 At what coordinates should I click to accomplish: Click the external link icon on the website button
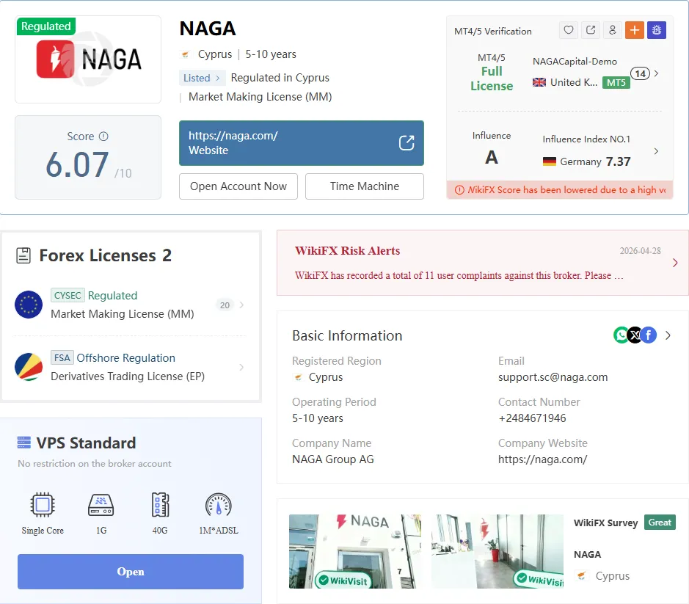[407, 143]
